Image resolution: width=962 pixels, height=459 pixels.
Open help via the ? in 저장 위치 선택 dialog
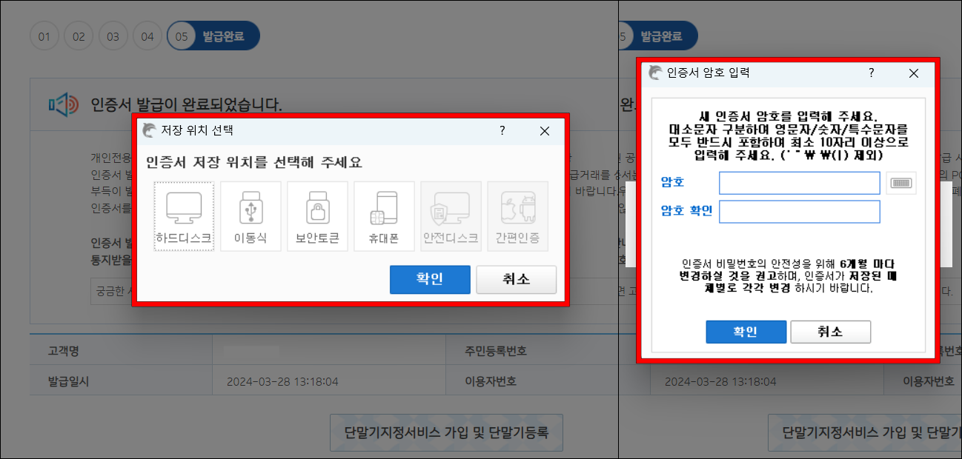(502, 131)
